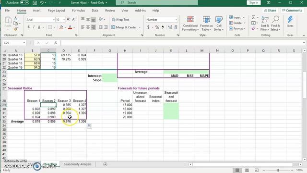This screenshot has width=307, height=173.
Task: Click zoom in plus button
Action: (292, 170)
